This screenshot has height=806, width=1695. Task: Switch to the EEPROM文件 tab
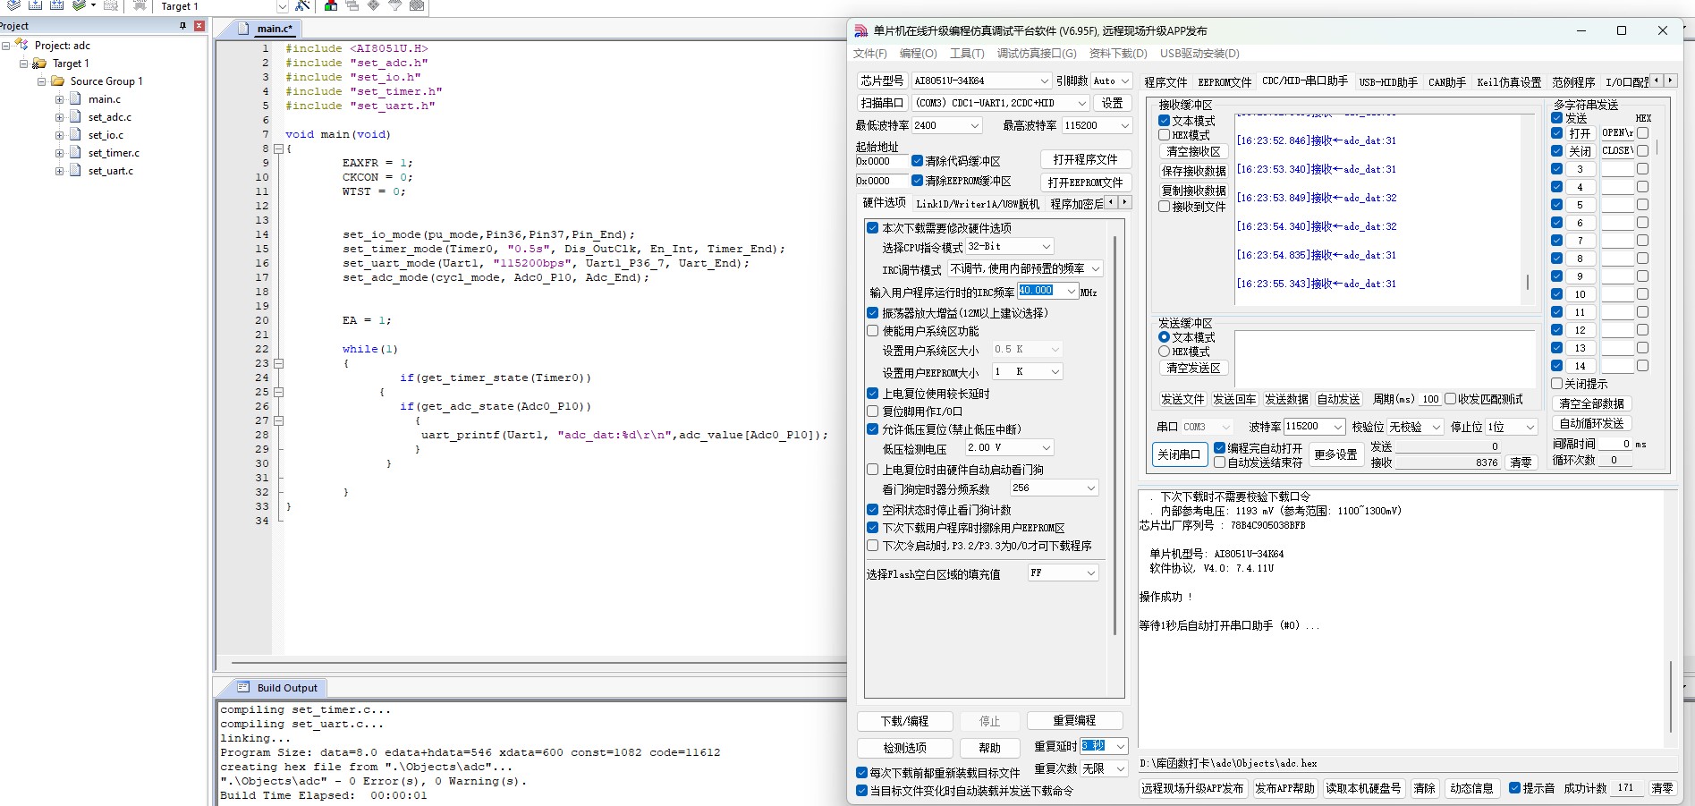pos(1225,82)
